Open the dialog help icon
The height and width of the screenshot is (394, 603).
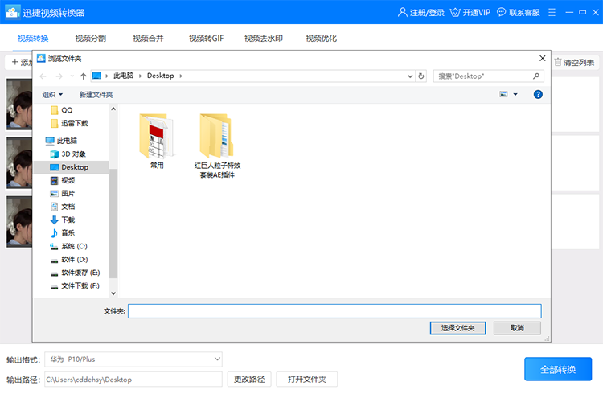point(538,94)
